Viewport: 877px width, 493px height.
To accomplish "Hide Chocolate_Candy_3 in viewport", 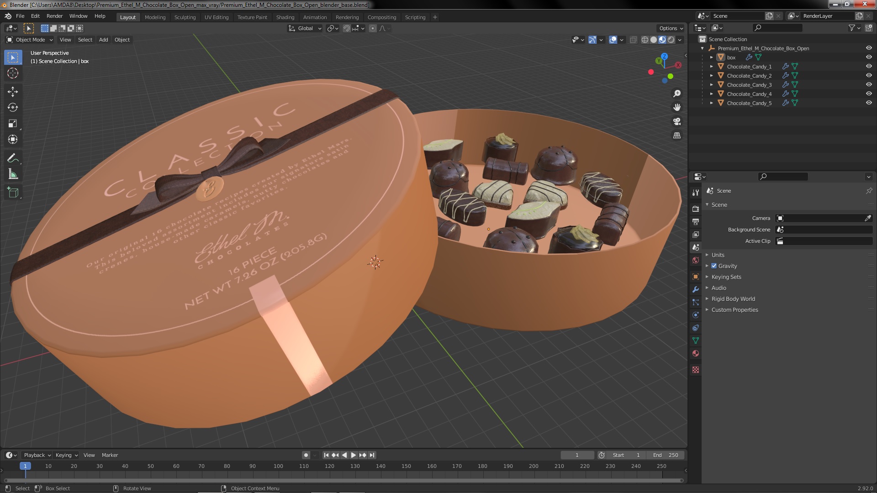I will [869, 84].
